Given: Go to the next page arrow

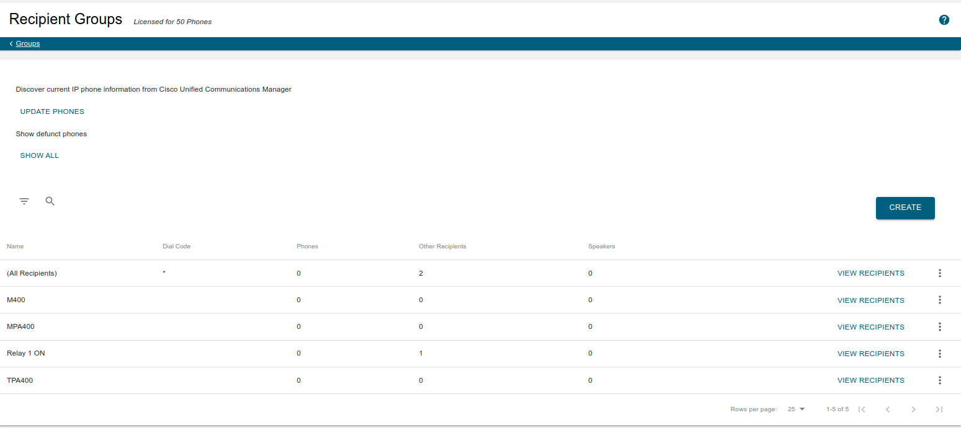Looking at the screenshot, I should (913, 409).
